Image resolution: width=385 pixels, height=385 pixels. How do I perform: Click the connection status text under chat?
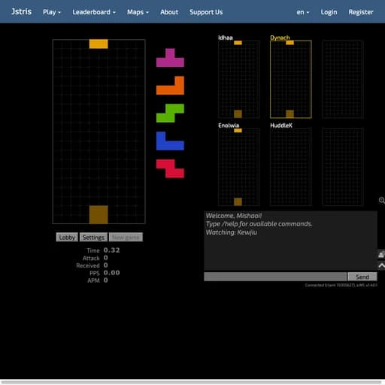tap(341, 285)
